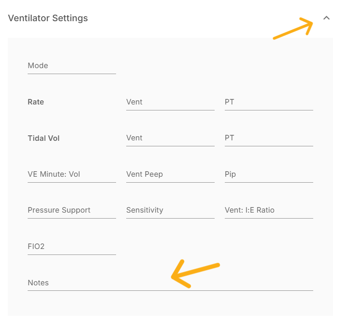Click the Ventilator Settings header title
Viewport: 339px width, 318px height.
point(48,18)
